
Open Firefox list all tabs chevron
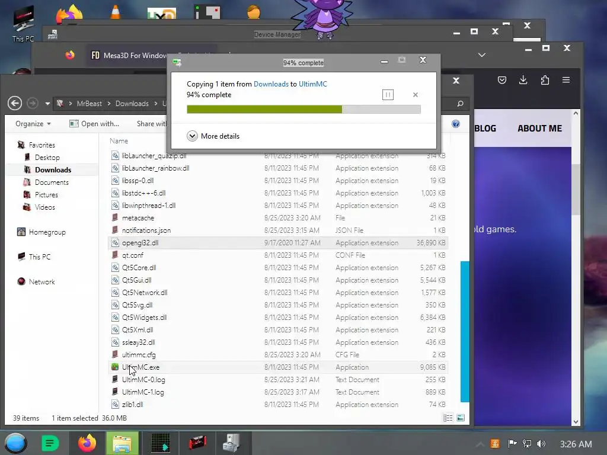481,55
